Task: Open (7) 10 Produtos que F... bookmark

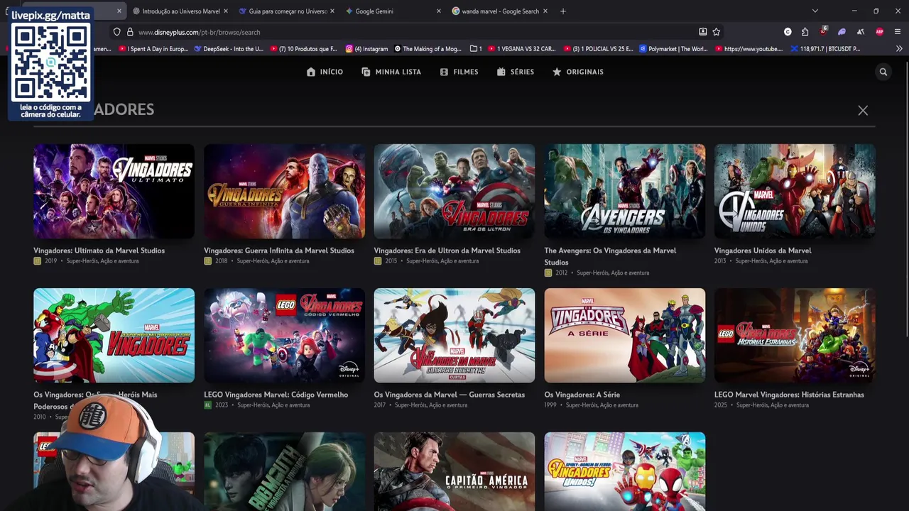Action: [303, 49]
